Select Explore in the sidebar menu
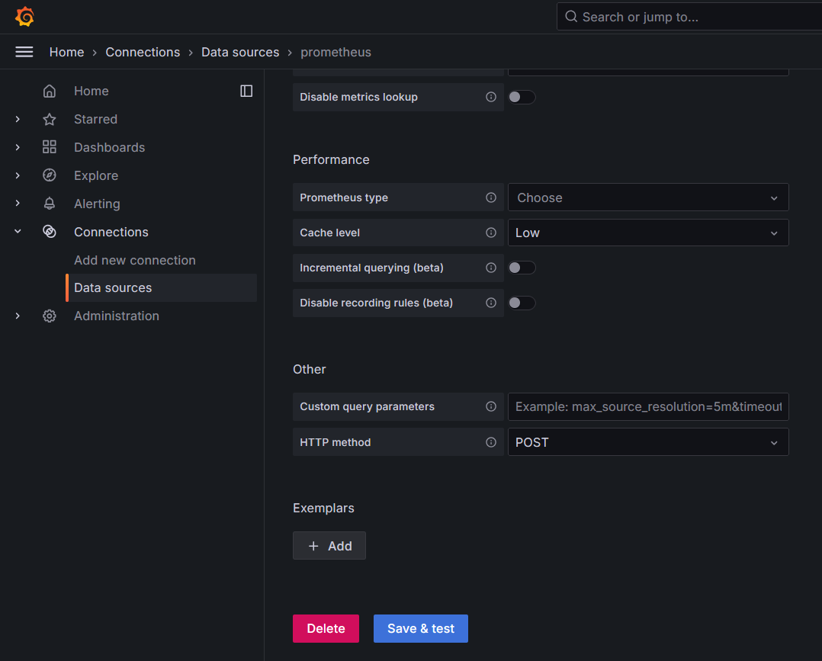Image resolution: width=822 pixels, height=661 pixels. 96,175
